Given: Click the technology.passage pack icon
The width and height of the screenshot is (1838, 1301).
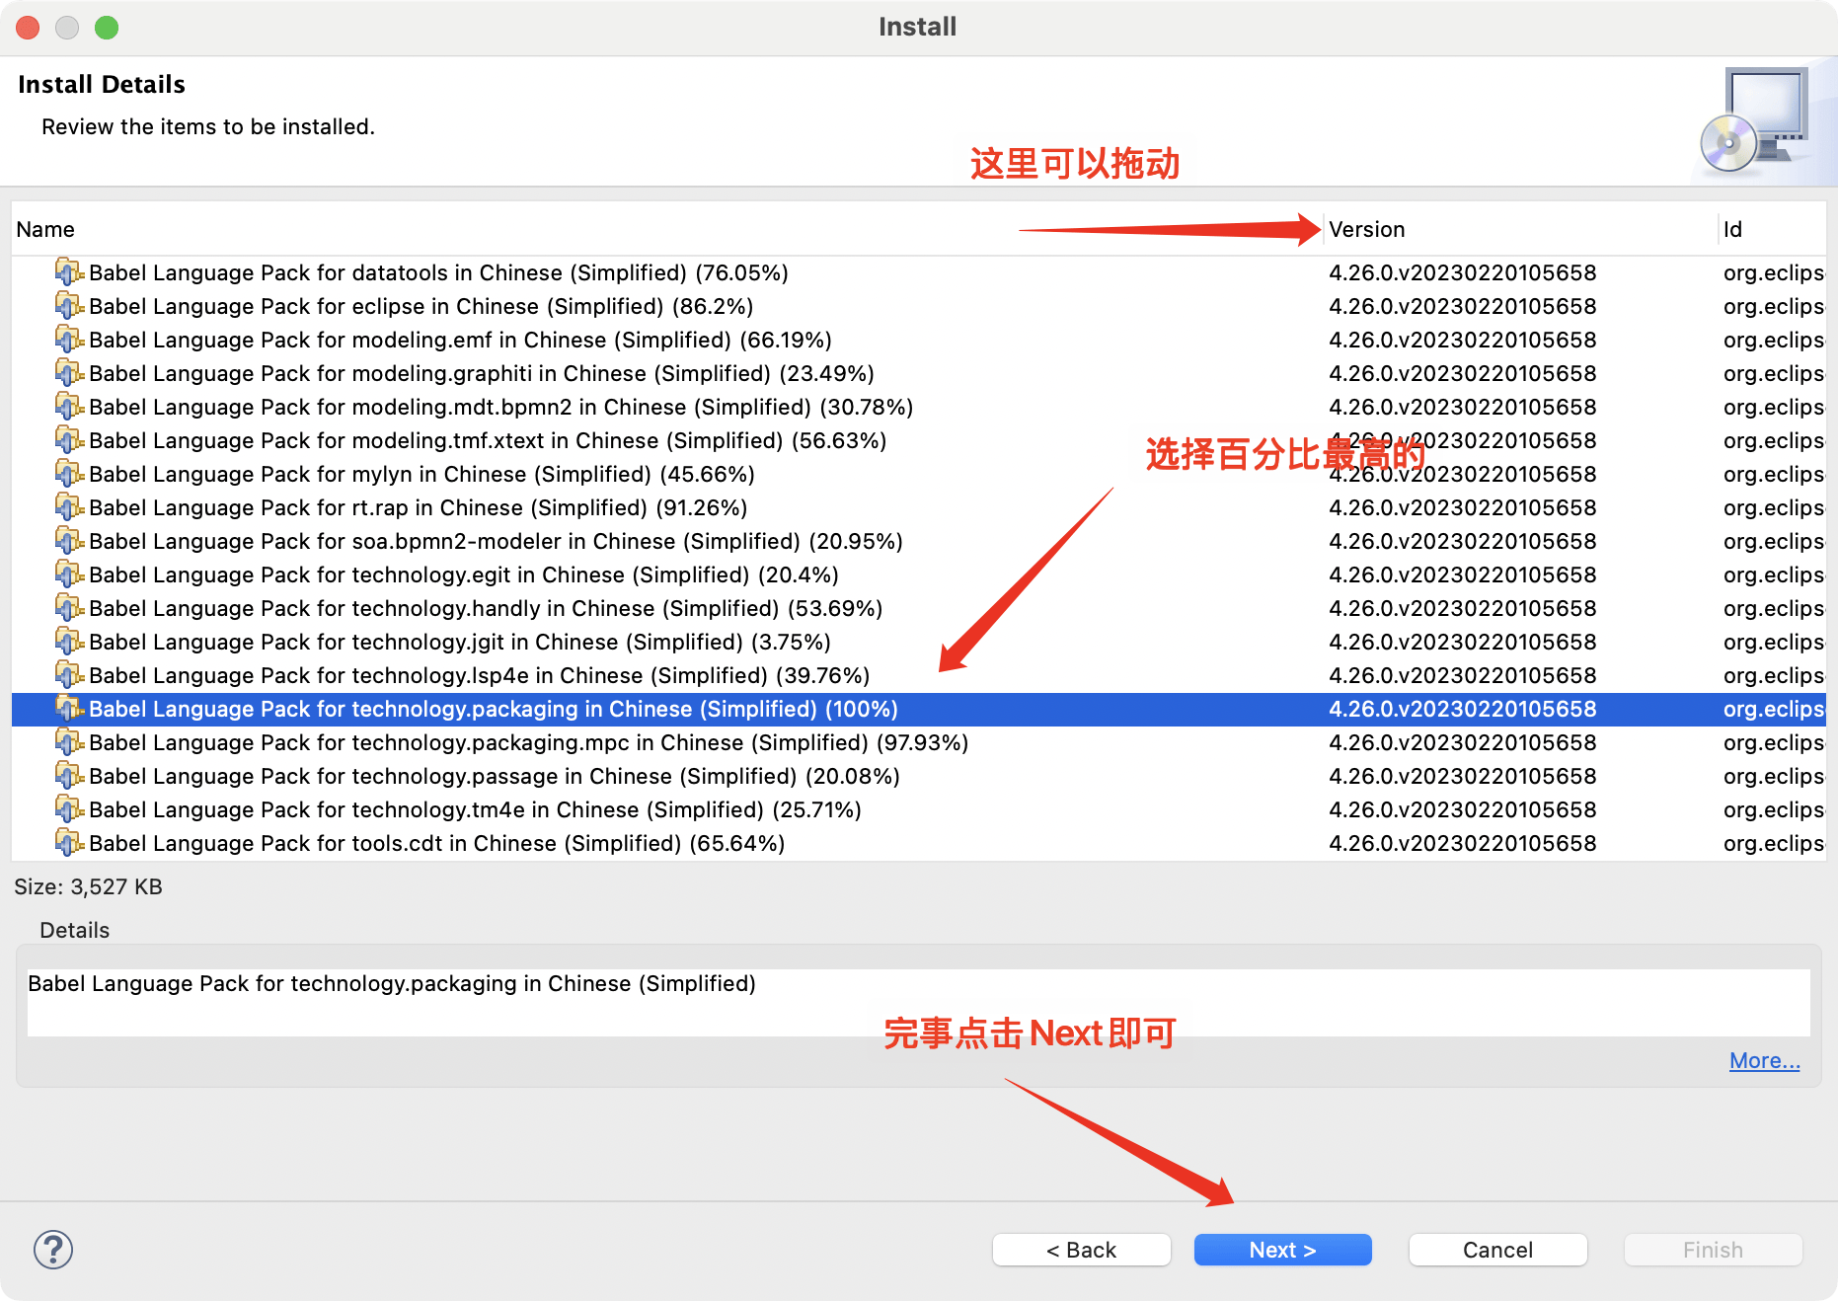Looking at the screenshot, I should (x=68, y=775).
